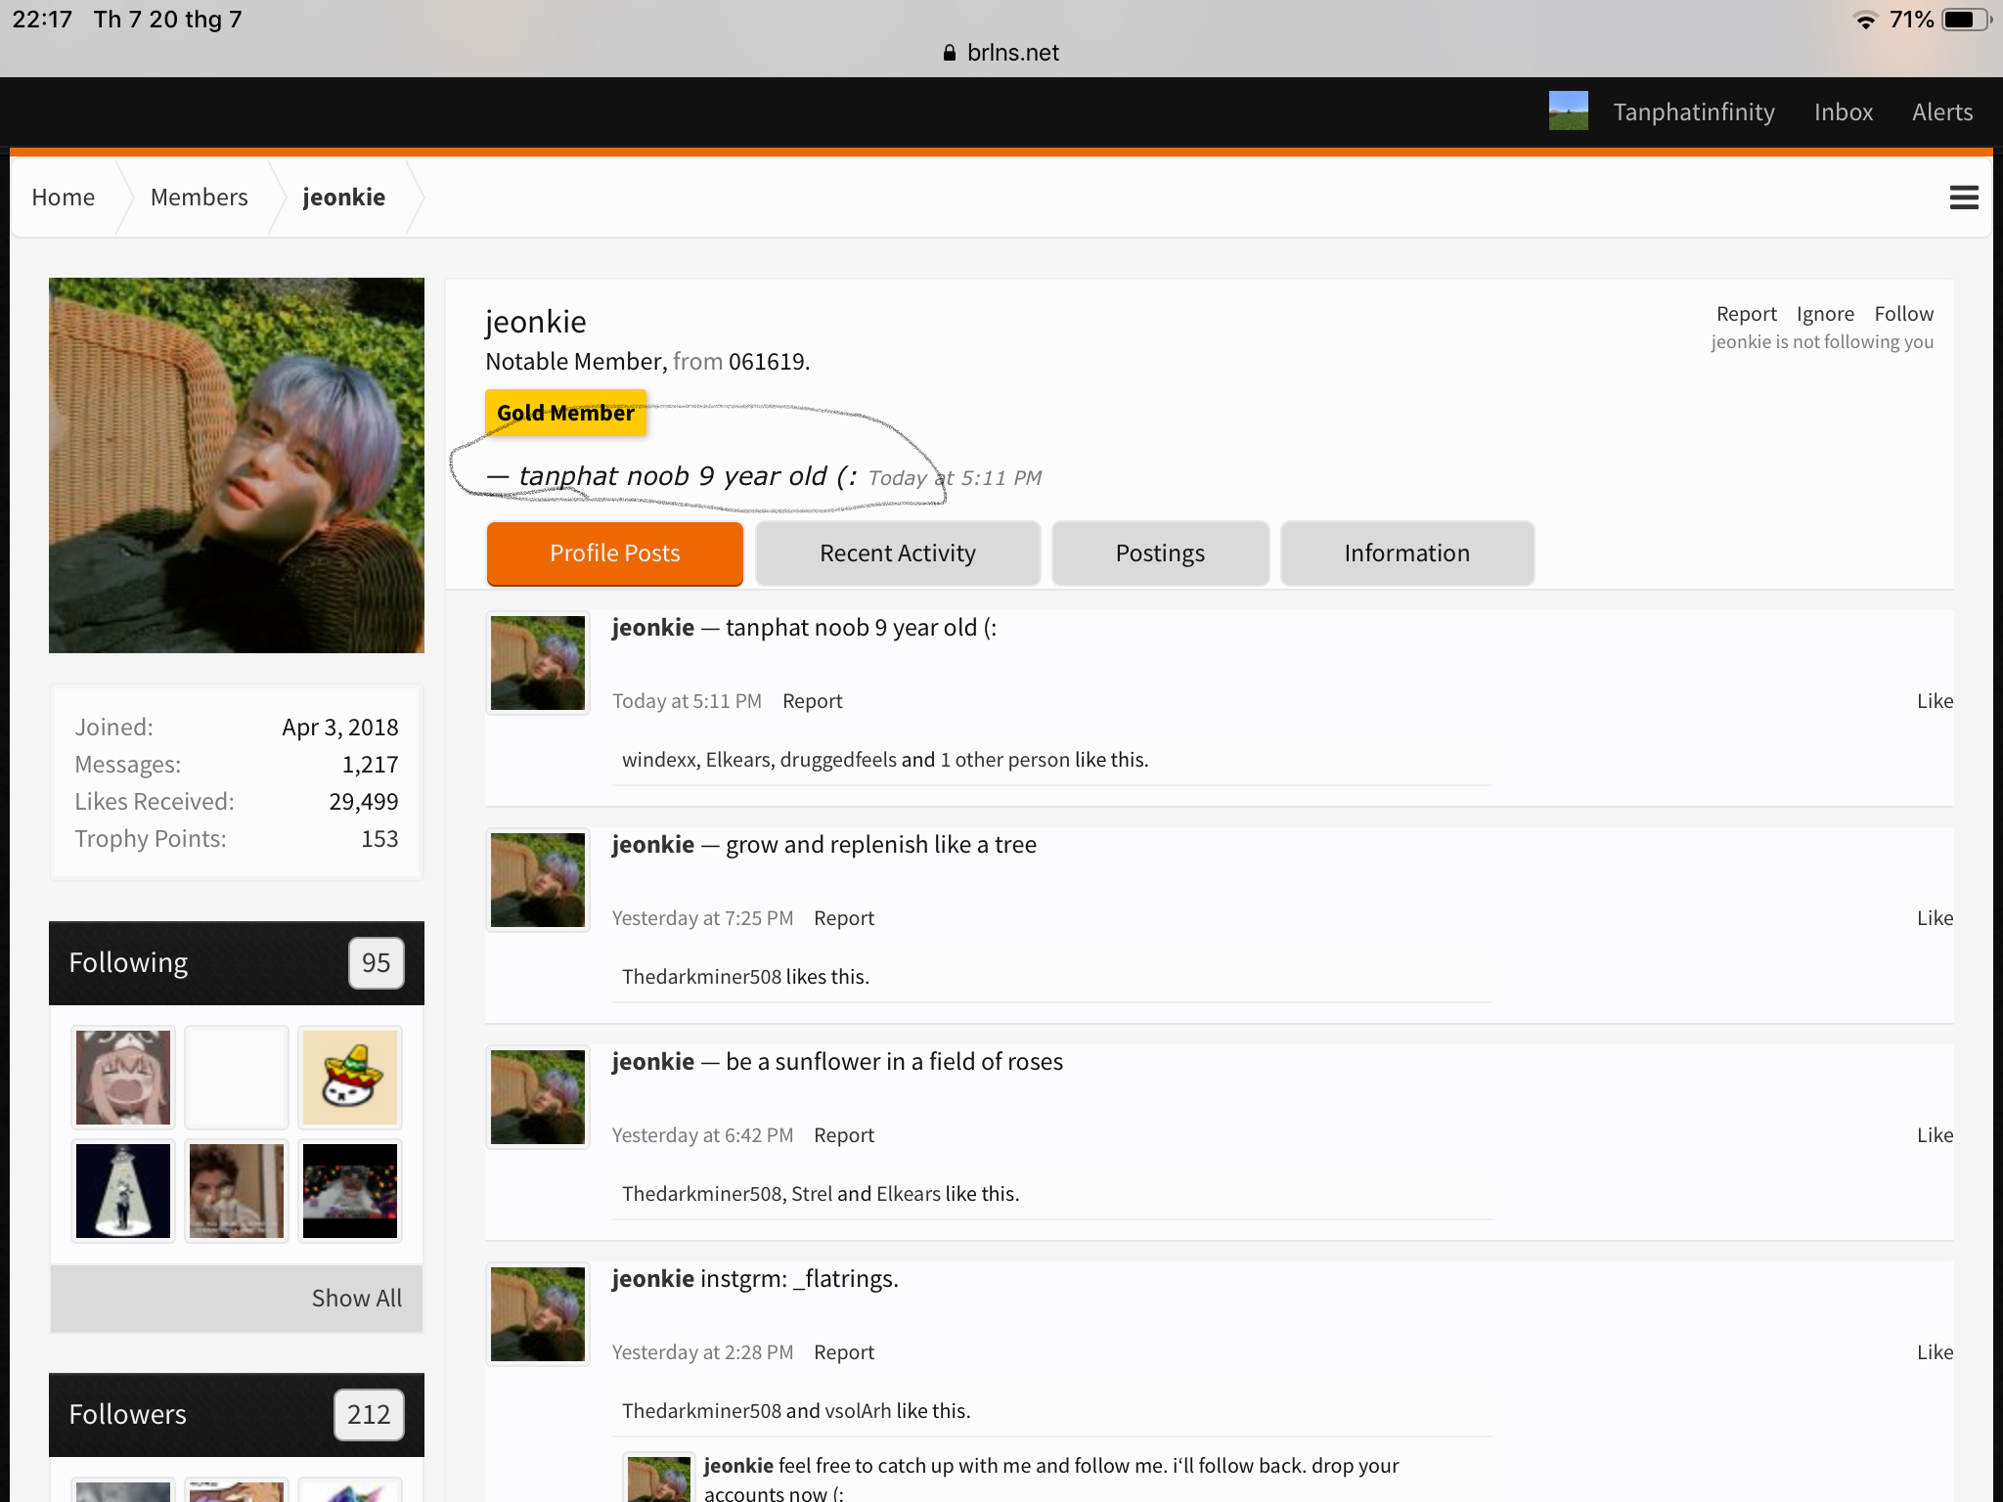Screen dimensions: 2003x1502
Task: Open the pink-haired anime avatar in Following
Action: pos(123,1078)
